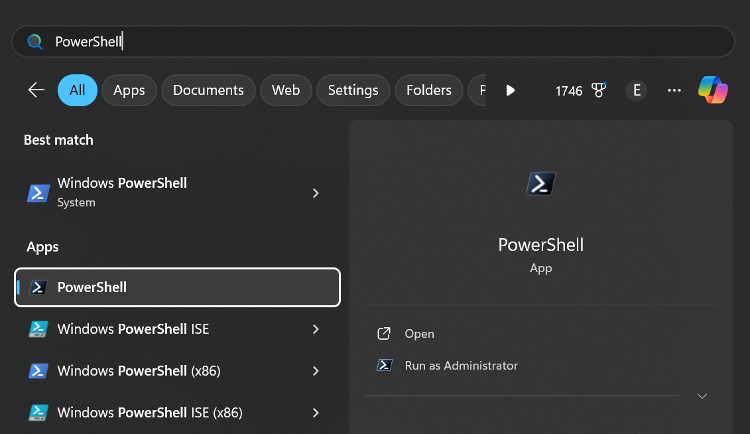Screen dimensions: 750x434
Task: Expand Windows PowerShell best match chevron
Action: (316, 193)
